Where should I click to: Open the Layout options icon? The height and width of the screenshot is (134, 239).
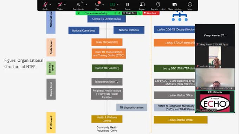tap(142, 5)
